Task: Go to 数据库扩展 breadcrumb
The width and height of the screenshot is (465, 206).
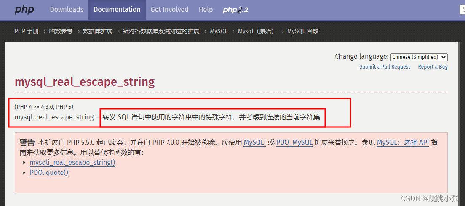Action: [x=98, y=31]
